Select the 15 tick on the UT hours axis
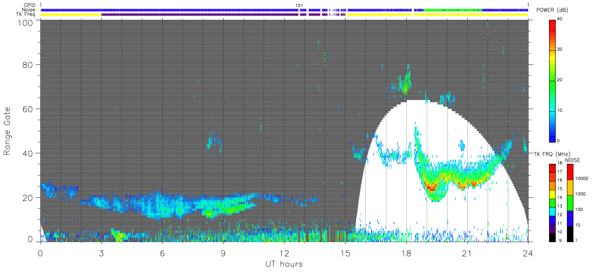Screen dimensions: 594x274 pyautogui.click(x=345, y=253)
